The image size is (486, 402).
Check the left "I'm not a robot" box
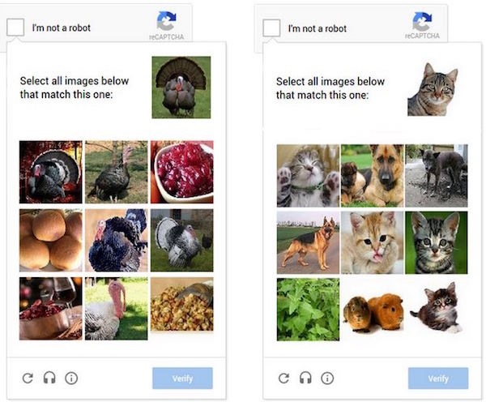coord(15,27)
